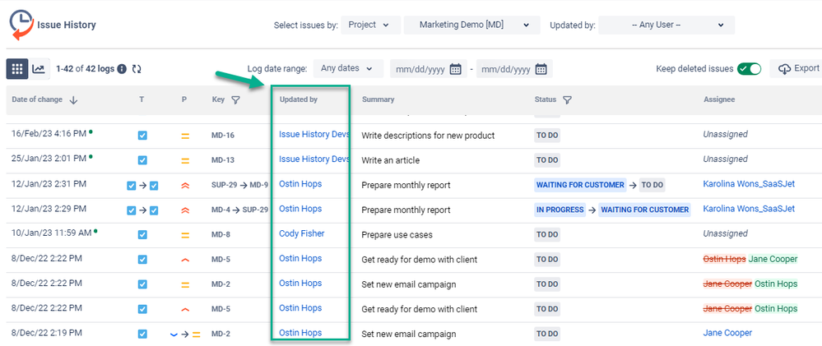Click the start date mm/dd/yyyy field
822x346 pixels.
coord(427,68)
